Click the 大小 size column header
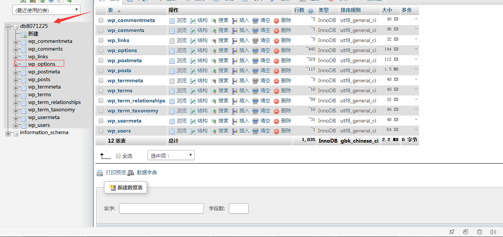This screenshot has height=237, width=503. pos(387,10)
